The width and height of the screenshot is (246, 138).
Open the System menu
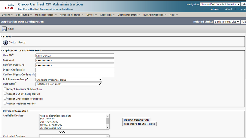(7, 15)
